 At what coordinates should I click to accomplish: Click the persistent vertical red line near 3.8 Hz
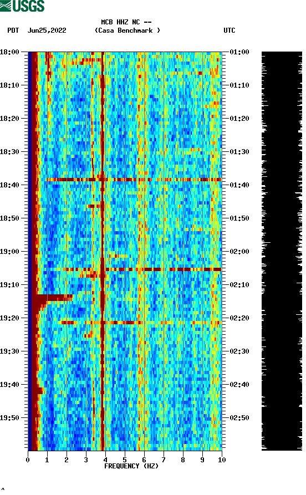pos(103,251)
